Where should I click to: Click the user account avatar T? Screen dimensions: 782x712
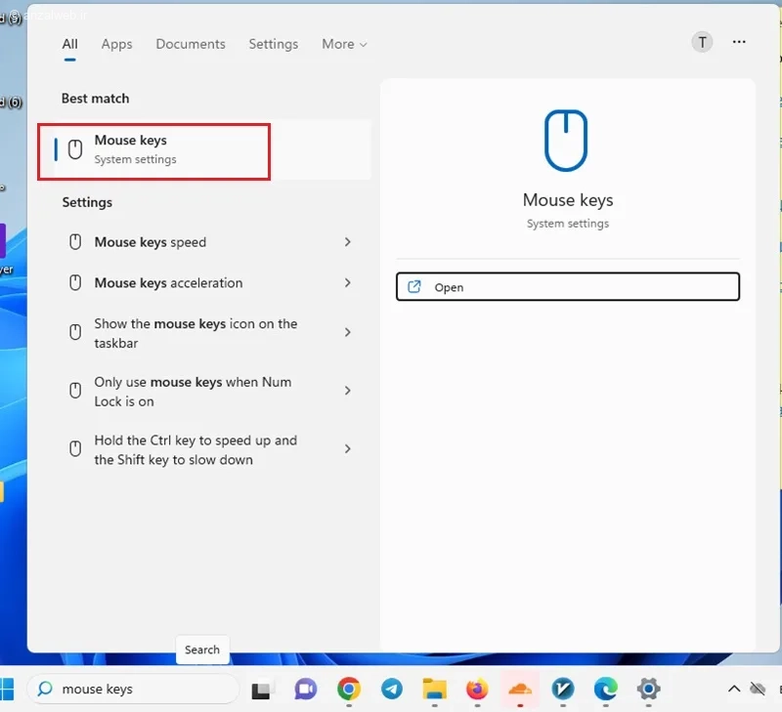click(x=701, y=42)
